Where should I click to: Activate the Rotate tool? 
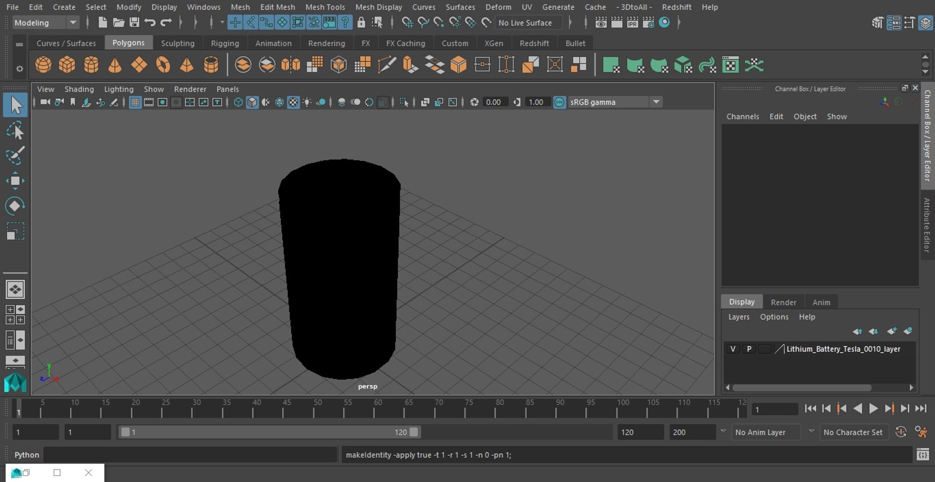[16, 206]
